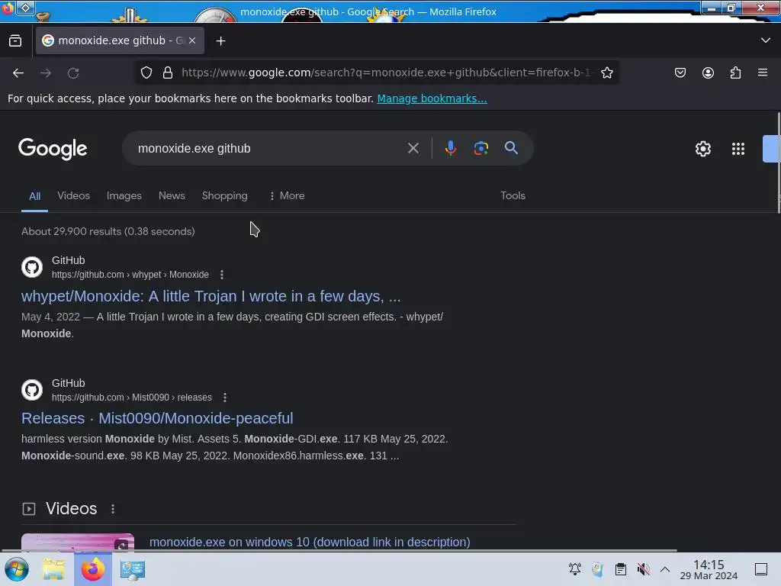Open the whypet Monoxide result options dots
781x586 pixels.
pyautogui.click(x=222, y=275)
